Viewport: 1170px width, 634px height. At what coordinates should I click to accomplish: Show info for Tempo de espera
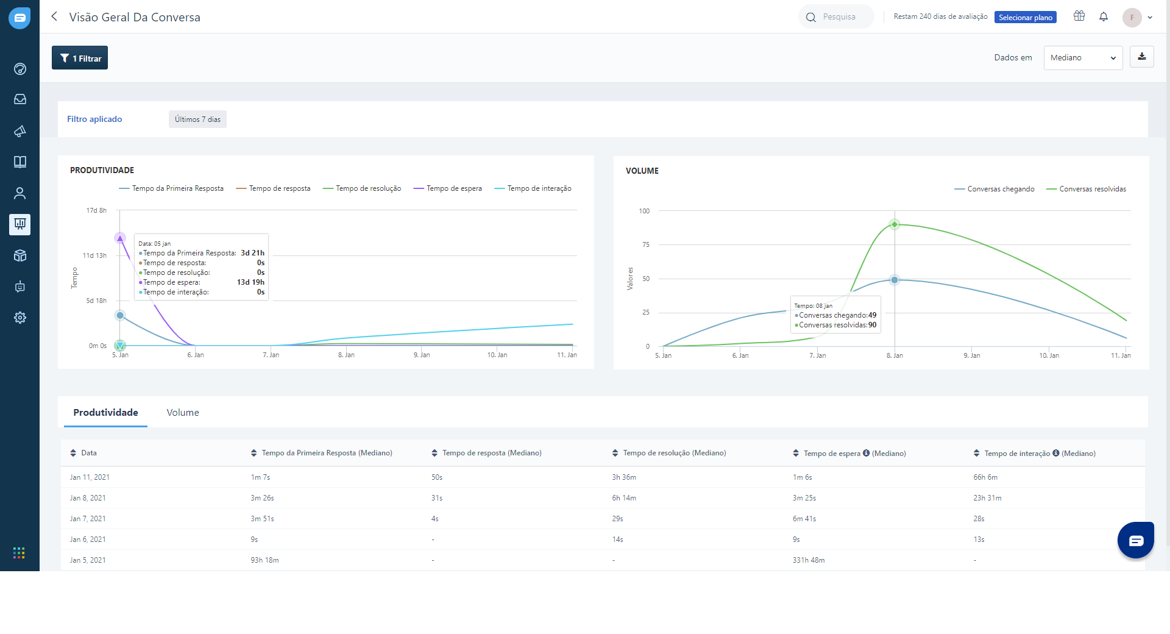coord(866,453)
